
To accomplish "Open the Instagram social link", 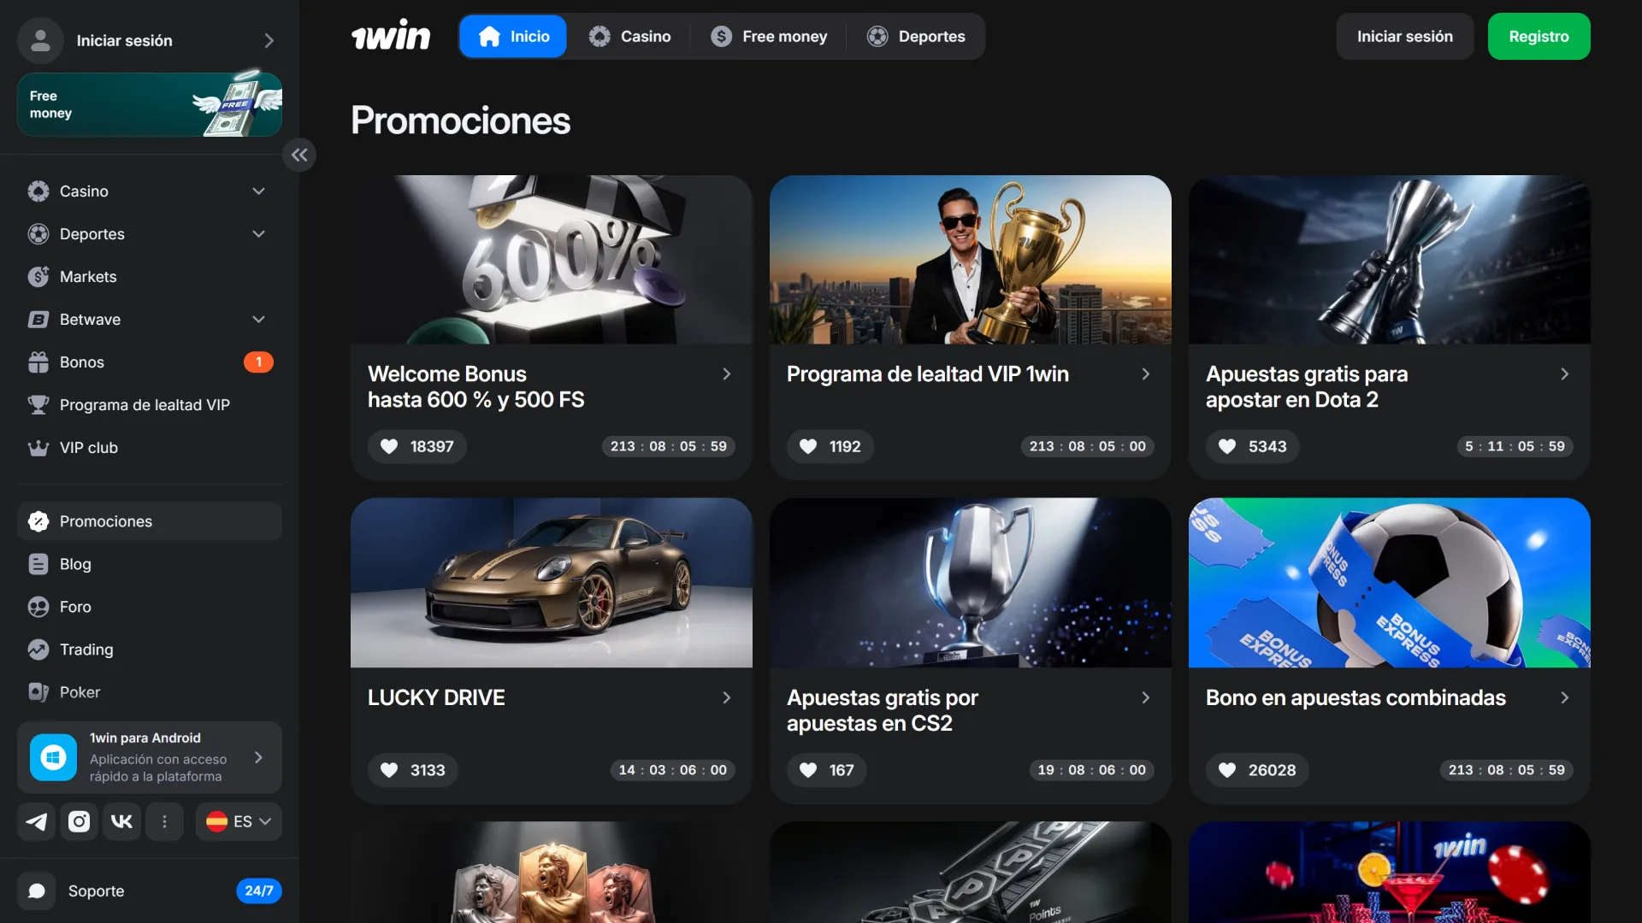I will click(x=79, y=821).
